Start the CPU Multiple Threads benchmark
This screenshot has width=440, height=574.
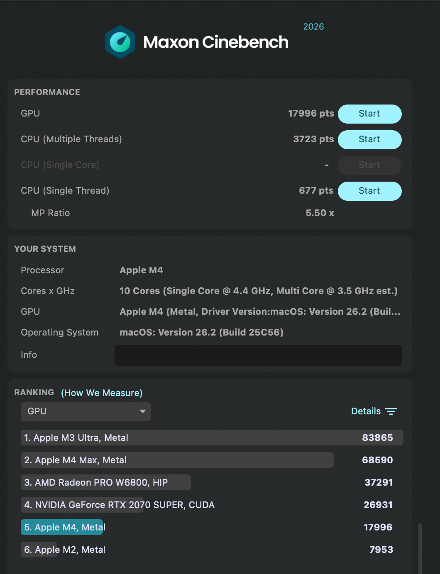(x=369, y=140)
